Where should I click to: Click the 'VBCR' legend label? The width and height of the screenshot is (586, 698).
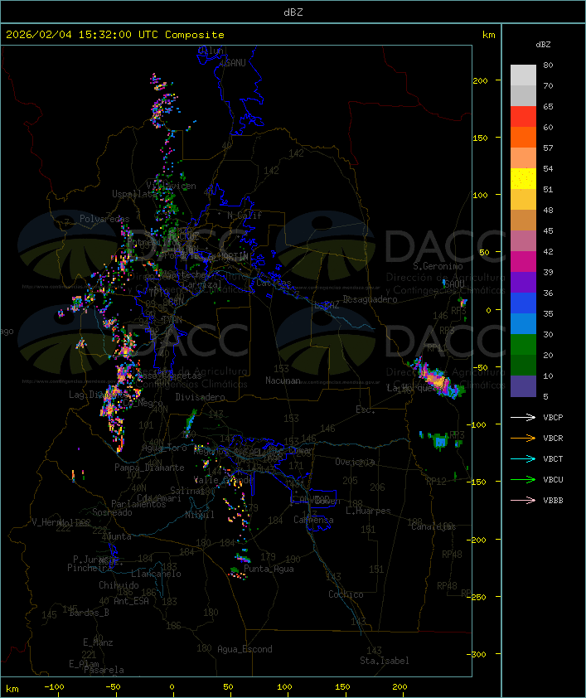click(553, 438)
